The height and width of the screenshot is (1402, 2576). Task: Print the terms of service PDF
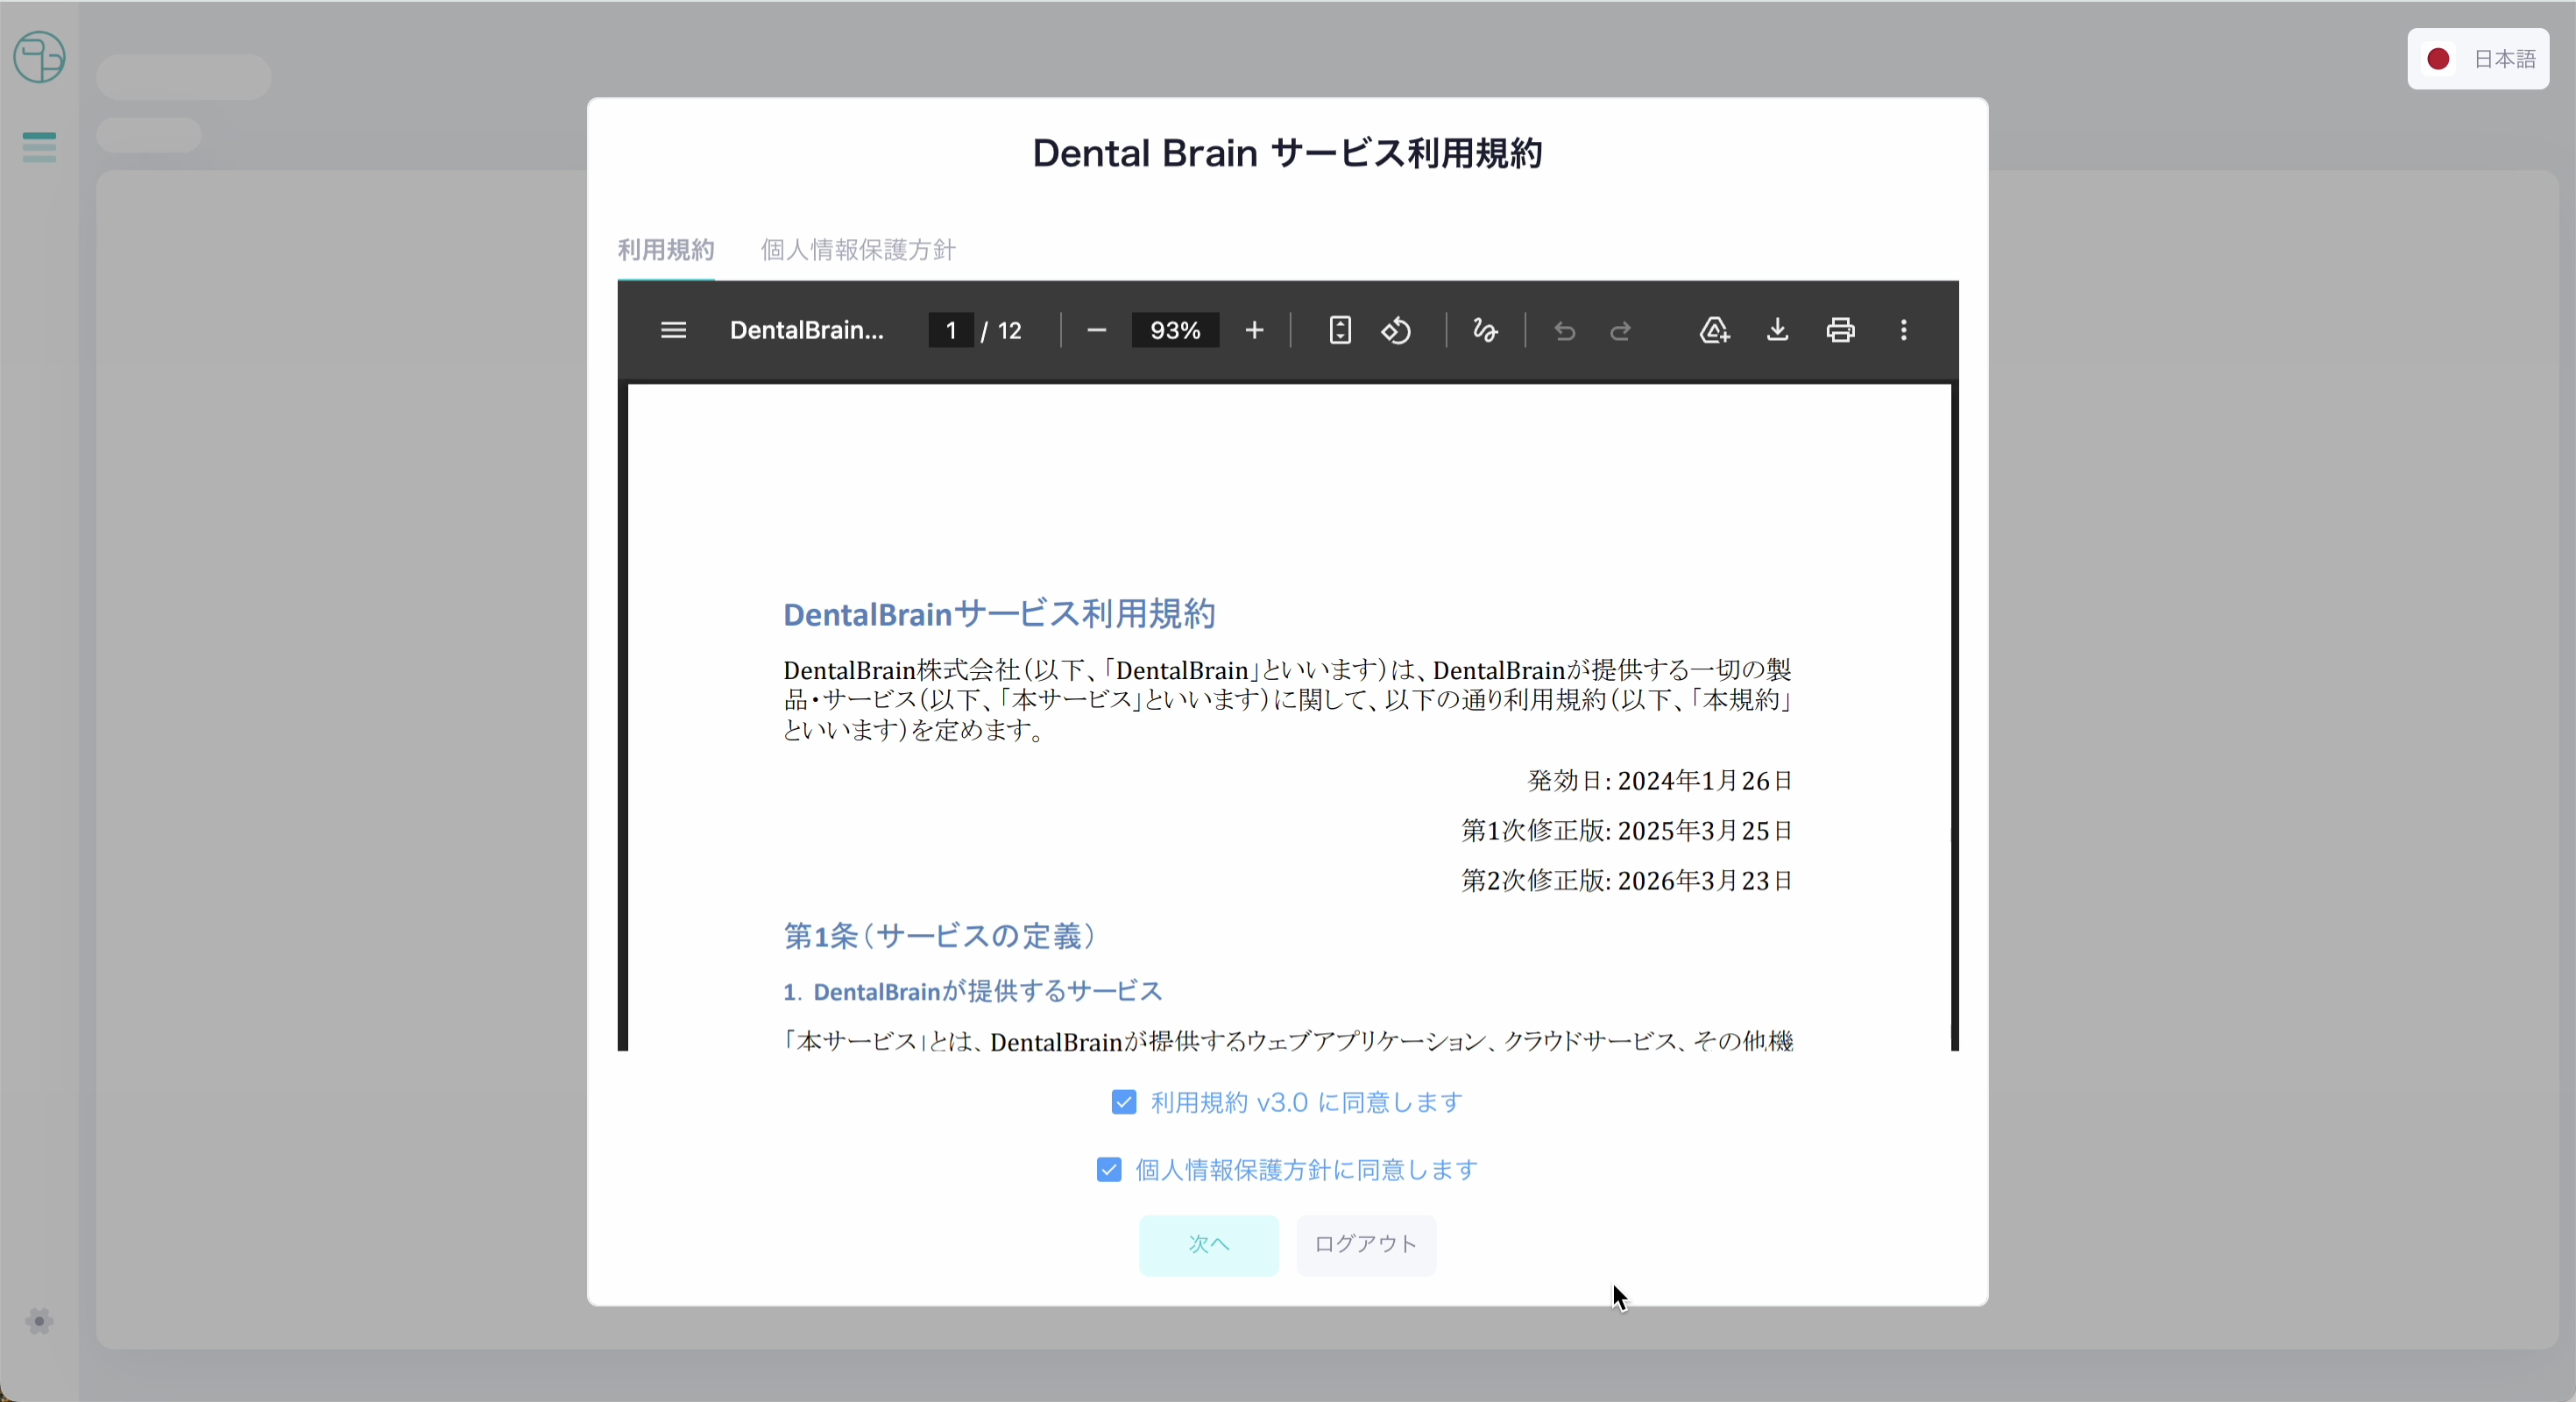click(1840, 331)
